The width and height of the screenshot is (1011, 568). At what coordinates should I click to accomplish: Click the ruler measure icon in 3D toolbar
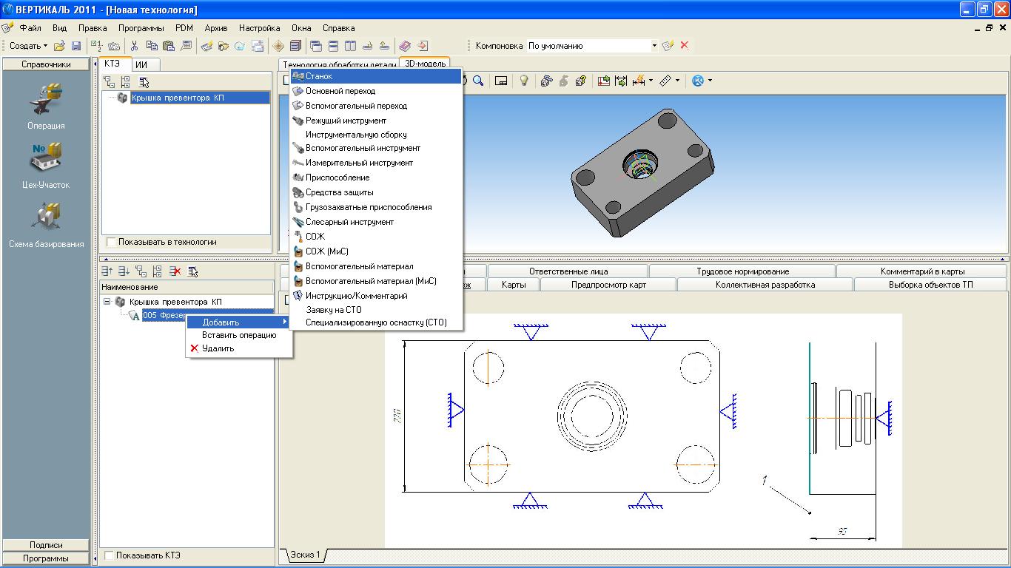pyautogui.click(x=665, y=81)
